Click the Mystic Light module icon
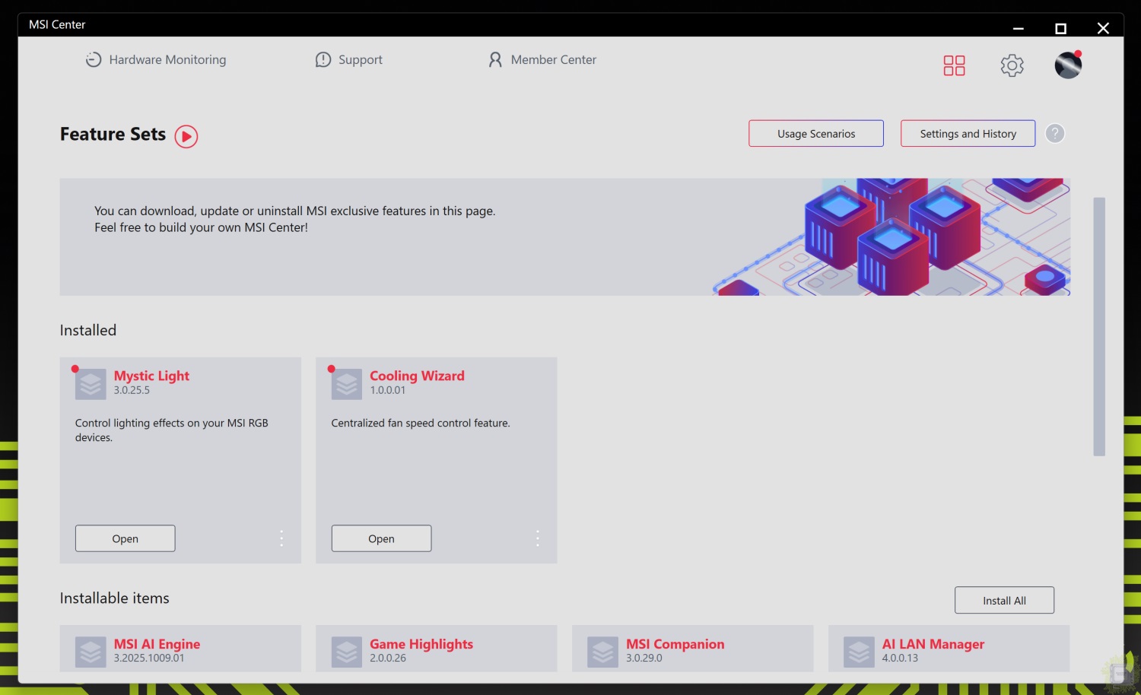The width and height of the screenshot is (1141, 695). [x=91, y=384]
